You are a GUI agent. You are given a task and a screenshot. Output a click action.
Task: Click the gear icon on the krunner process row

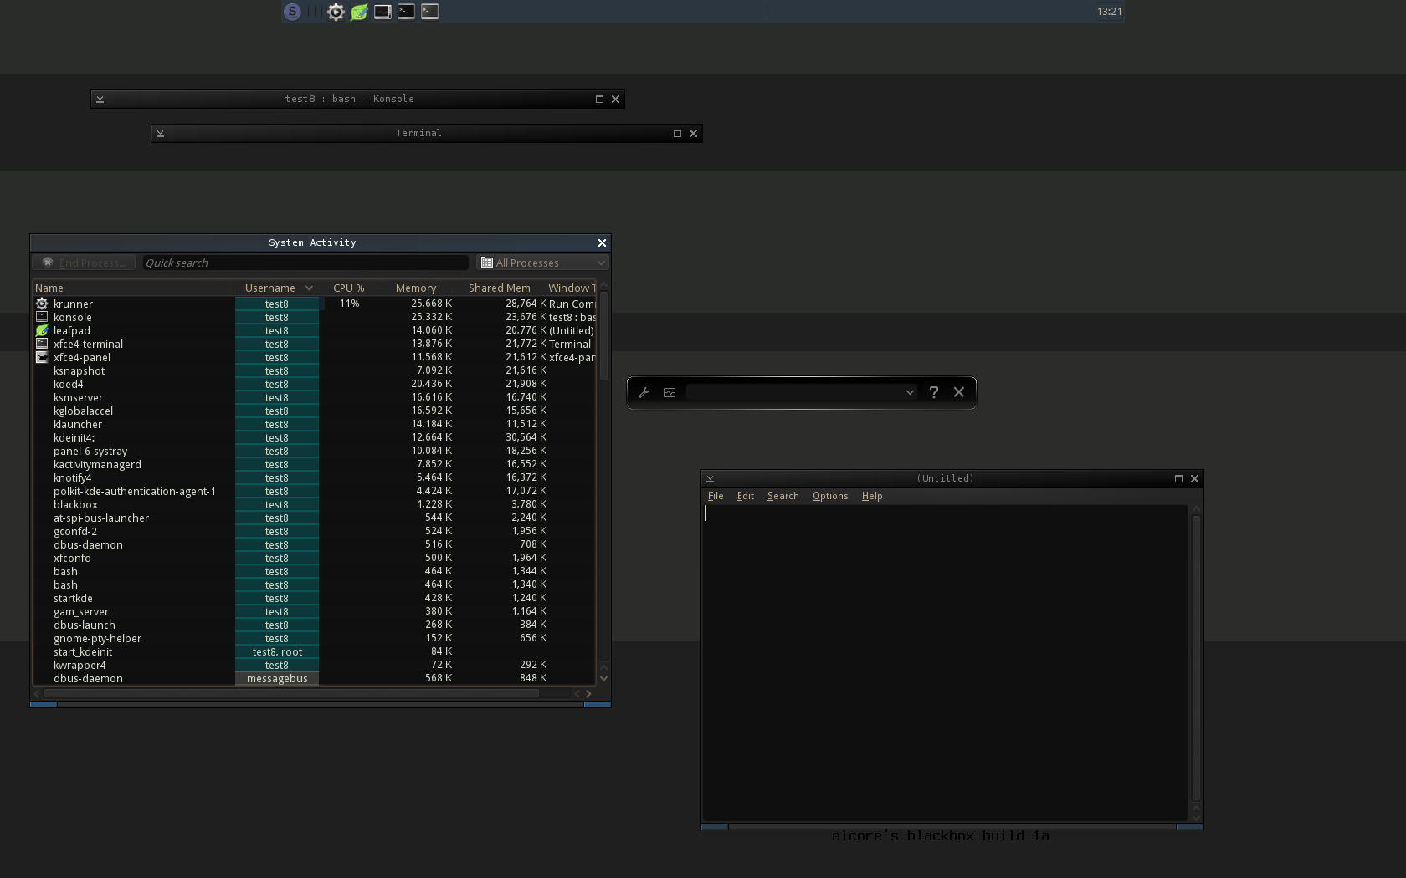click(42, 304)
